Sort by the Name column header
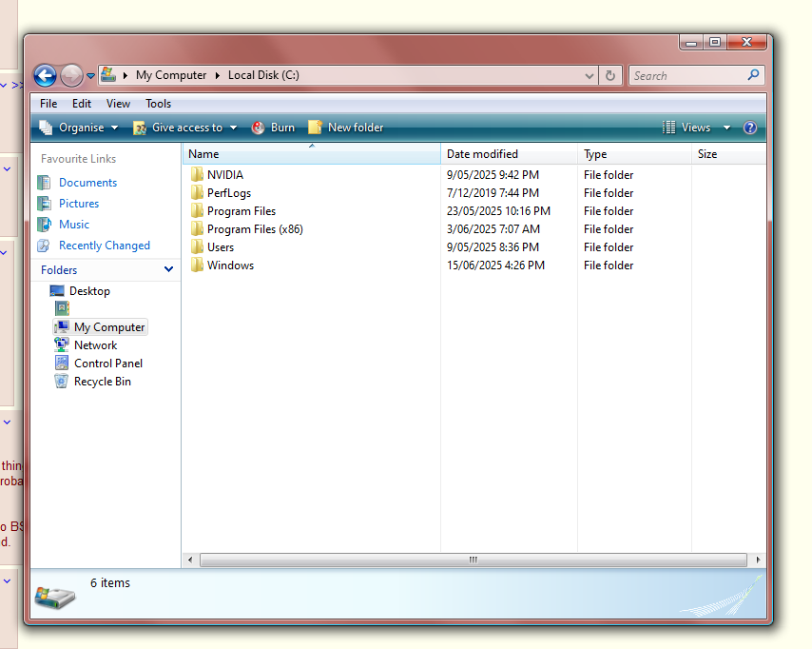 pyautogui.click(x=312, y=154)
